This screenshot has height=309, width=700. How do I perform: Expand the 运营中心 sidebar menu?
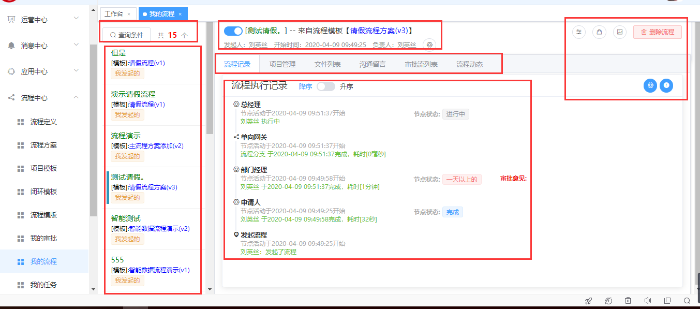[76, 19]
